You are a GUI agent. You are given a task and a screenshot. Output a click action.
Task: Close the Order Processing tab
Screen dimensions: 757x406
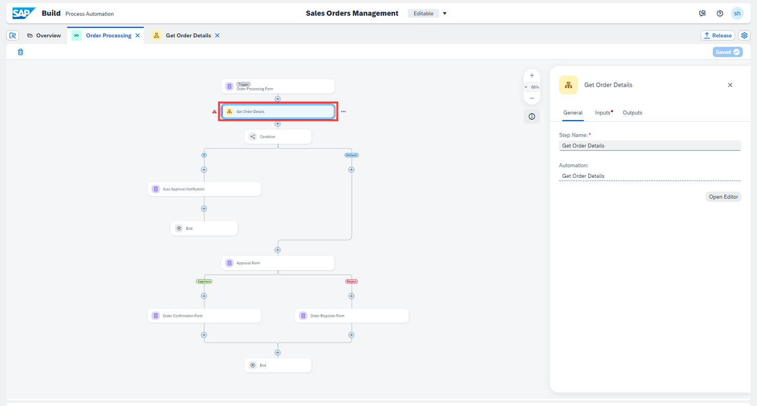click(138, 35)
